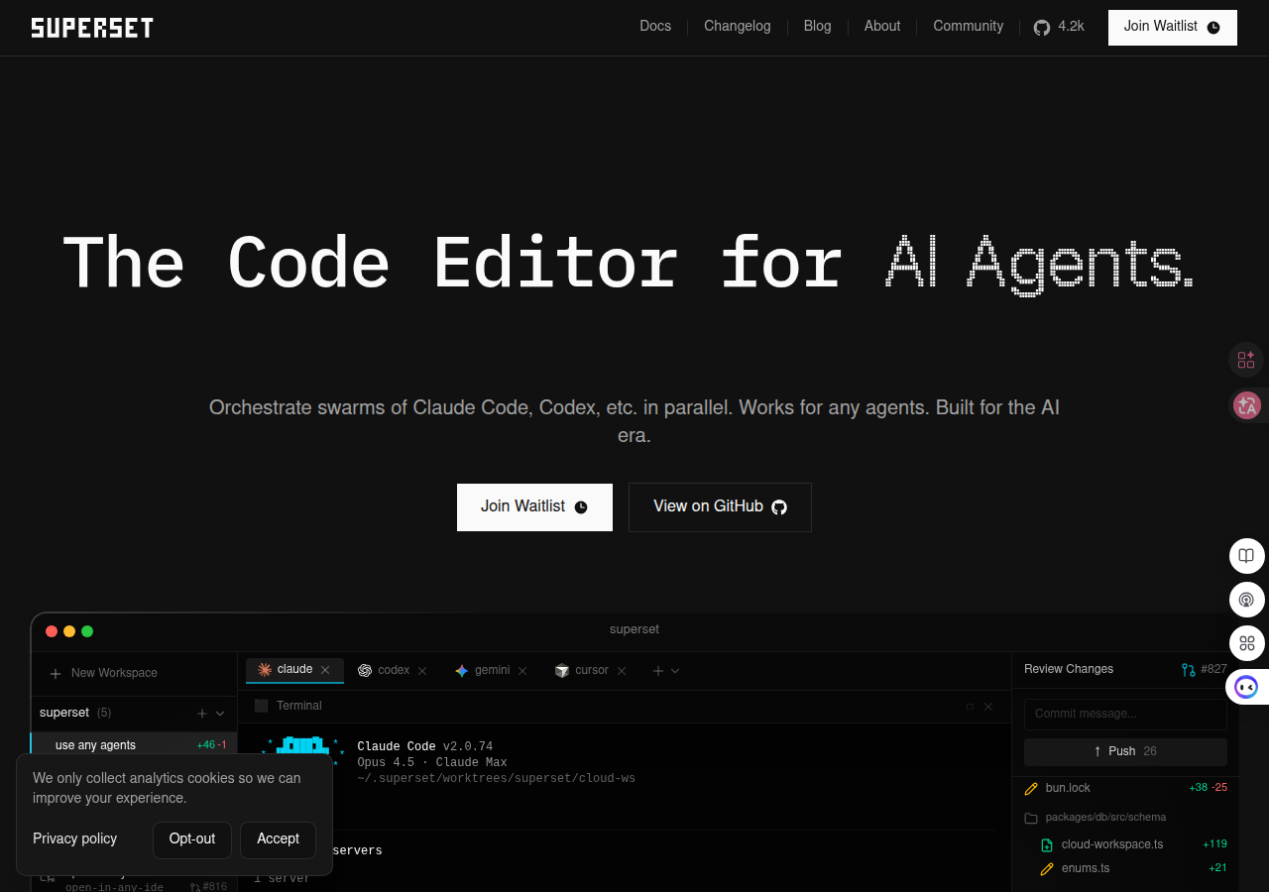Viewport: 1269px width, 892px height.
Task: Open the GitHub repository with 4.2k stars
Action: coord(1059,27)
